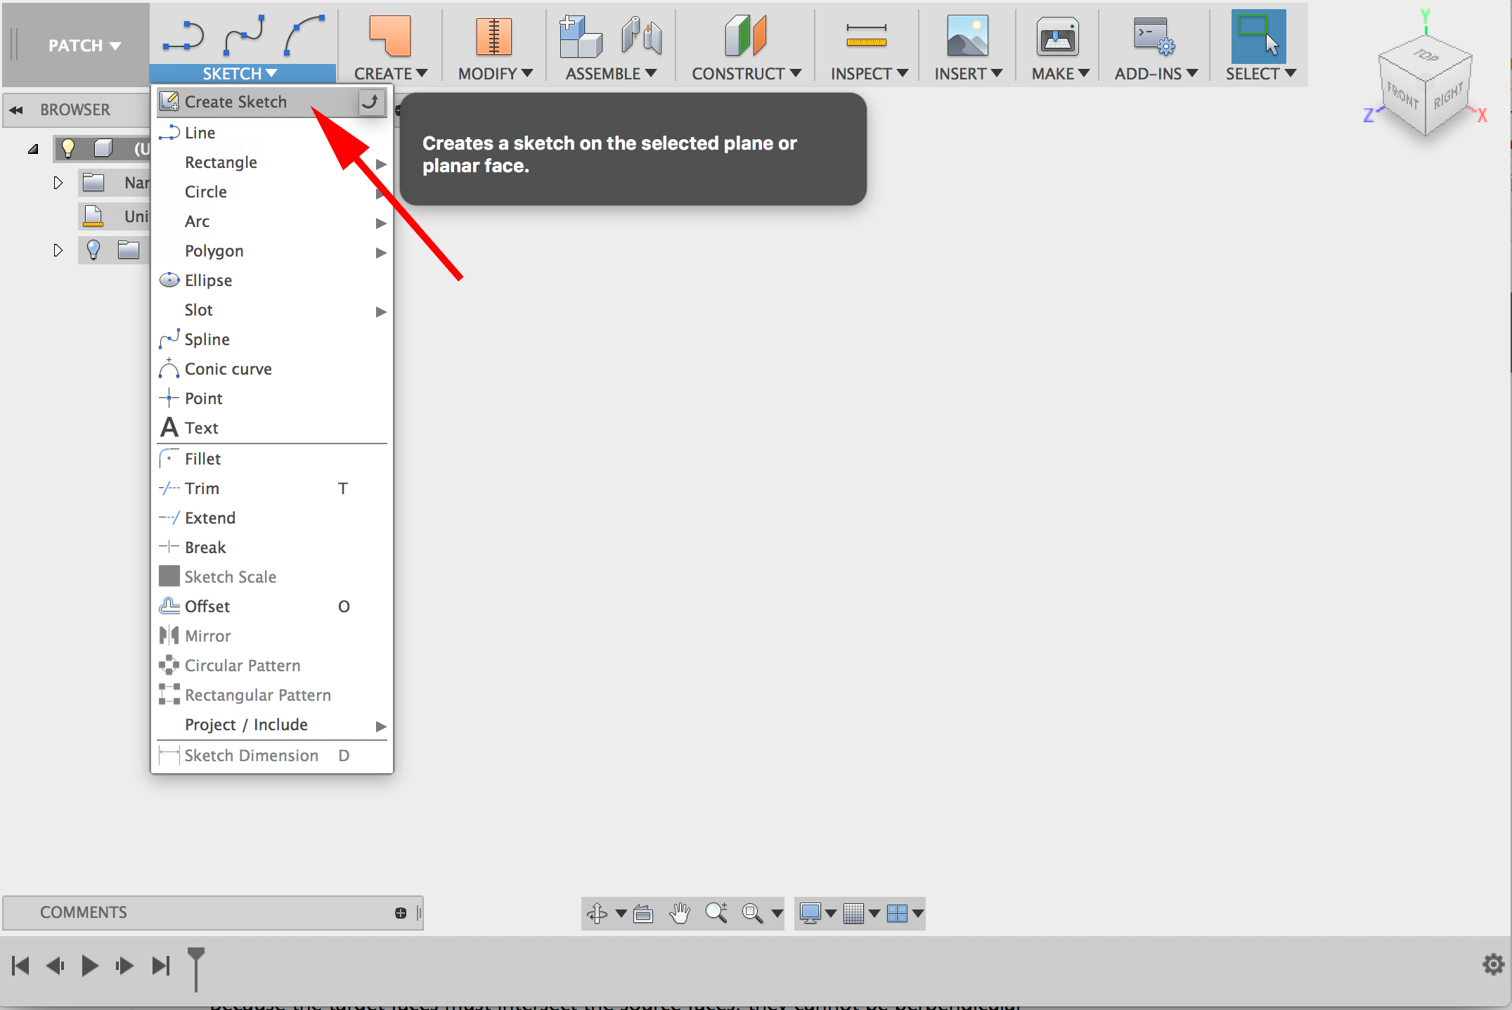Click the ViewCube FRONT face

[1402, 97]
